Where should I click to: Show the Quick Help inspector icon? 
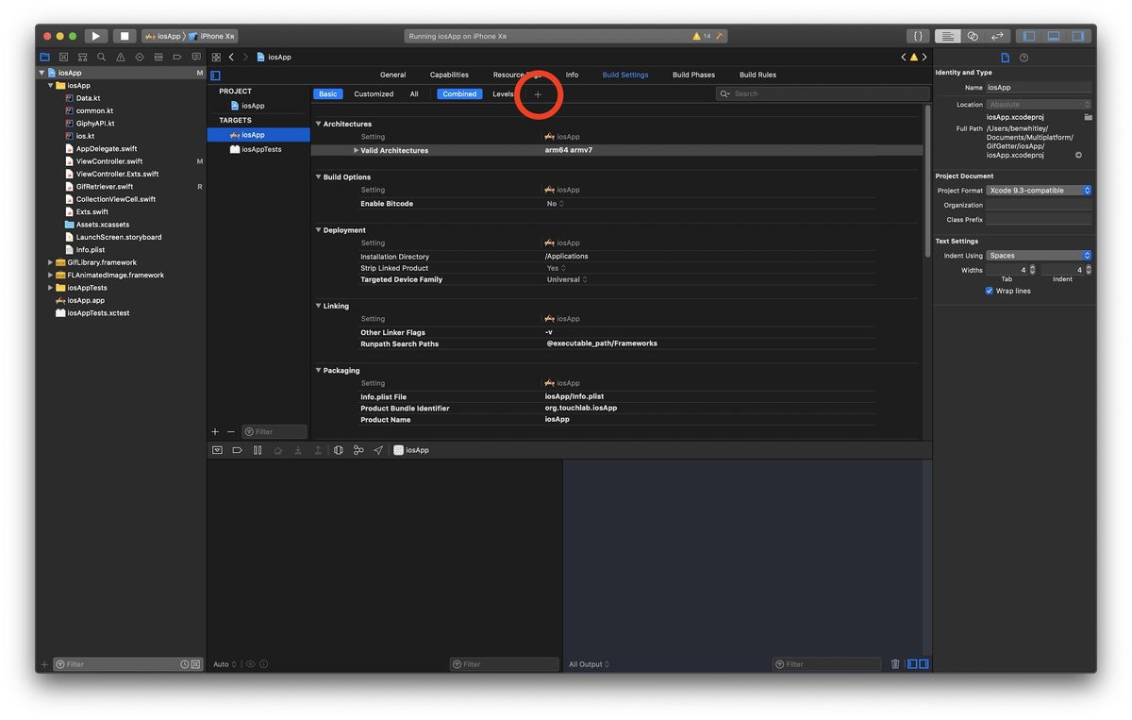(1024, 58)
